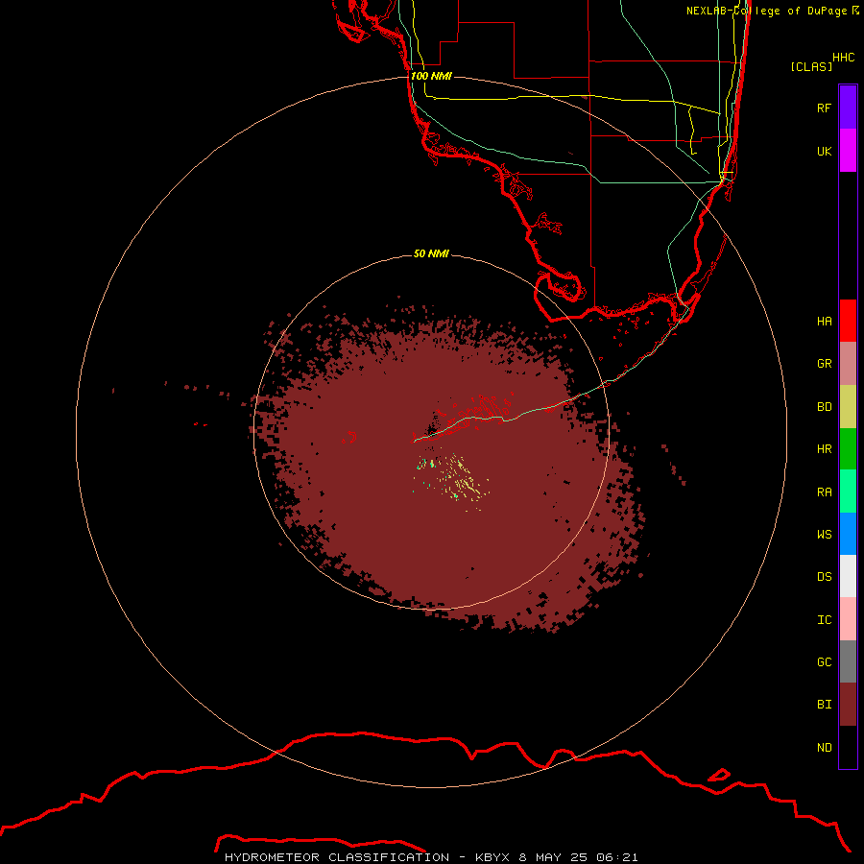Click the HR green legend swatch
The width and height of the screenshot is (864, 864).
point(848,449)
